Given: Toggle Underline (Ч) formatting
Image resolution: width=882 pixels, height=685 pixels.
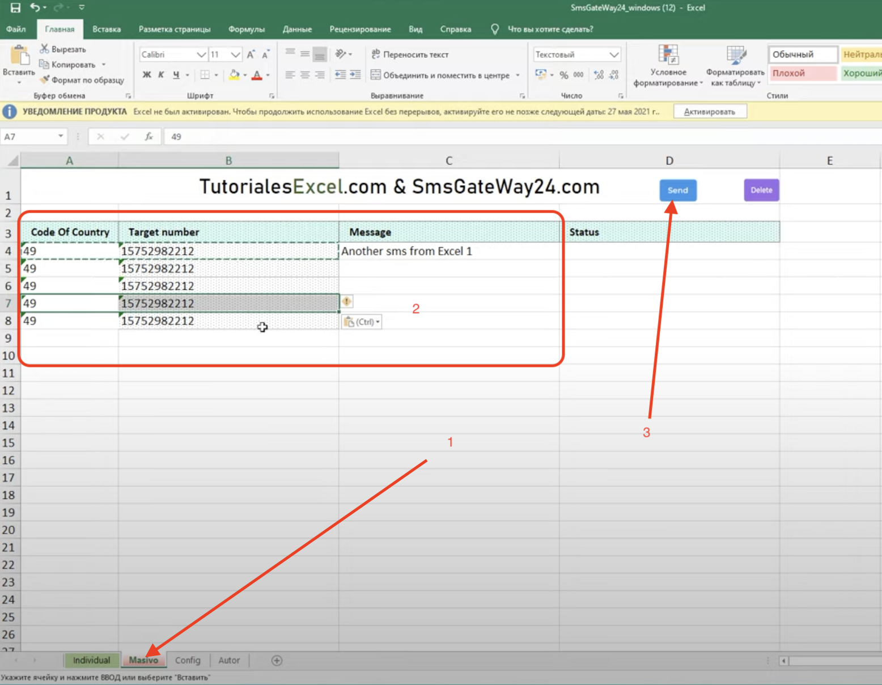Looking at the screenshot, I should click(176, 75).
